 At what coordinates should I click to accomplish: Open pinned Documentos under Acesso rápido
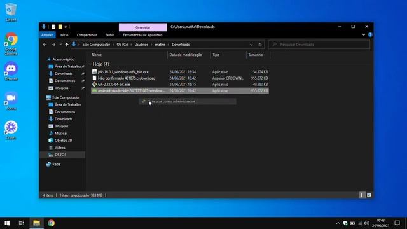[x=65, y=81]
